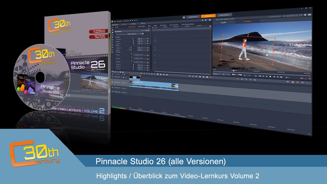Open the Media-Editor tab
The width and height of the screenshot is (327, 184).
pyautogui.click(x=142, y=26)
